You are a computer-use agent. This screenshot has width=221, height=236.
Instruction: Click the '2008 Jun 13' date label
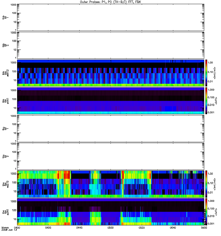[x=9, y=230]
